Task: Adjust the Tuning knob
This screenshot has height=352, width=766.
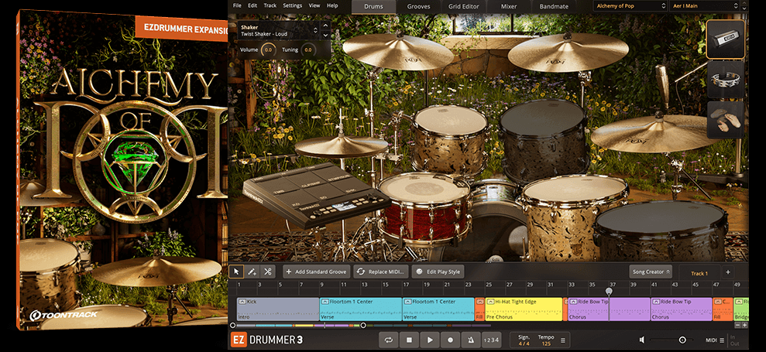Action: pyautogui.click(x=307, y=50)
